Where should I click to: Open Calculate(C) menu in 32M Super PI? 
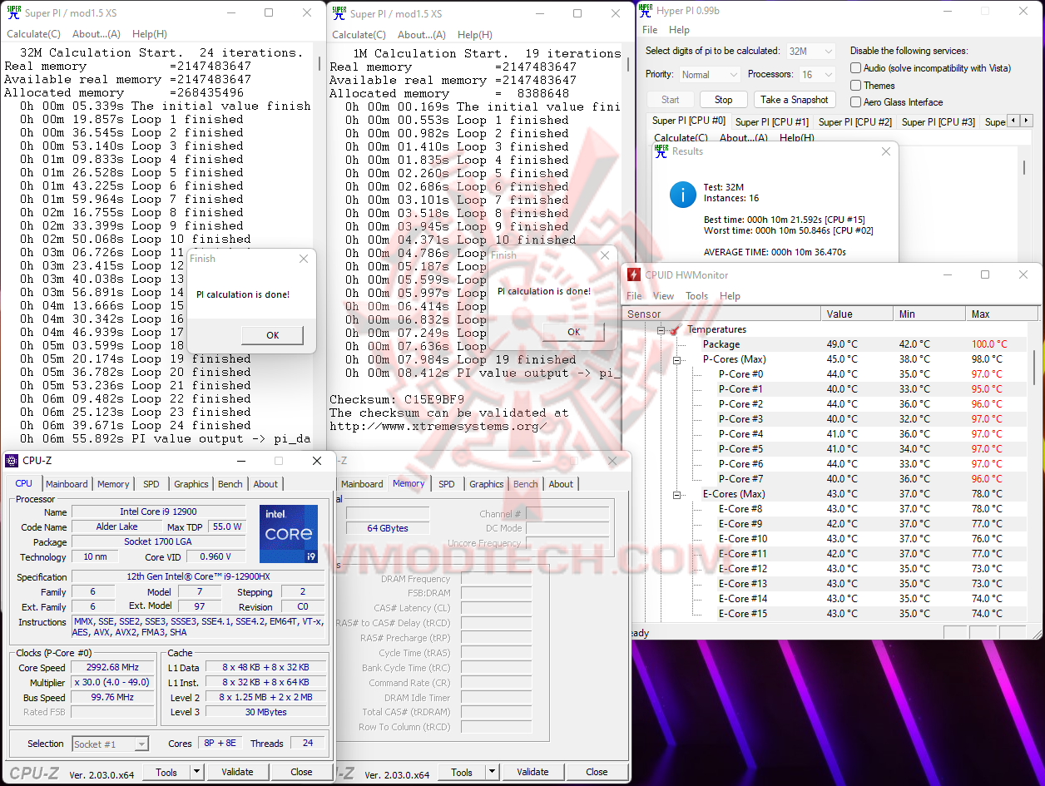33,34
